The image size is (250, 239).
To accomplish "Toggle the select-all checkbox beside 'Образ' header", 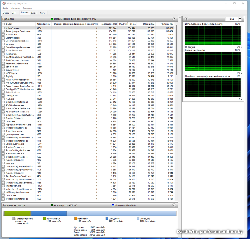I will tap(3, 24).
